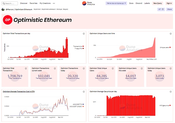Star the dashboard with 67 favorites

click(161, 9)
